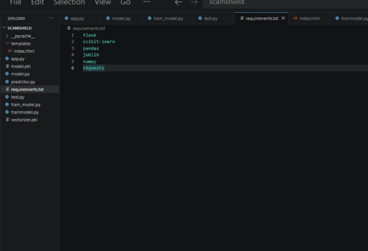Click requests on line 6

pos(94,68)
